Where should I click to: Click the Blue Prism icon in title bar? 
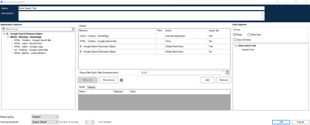click(2, 2)
